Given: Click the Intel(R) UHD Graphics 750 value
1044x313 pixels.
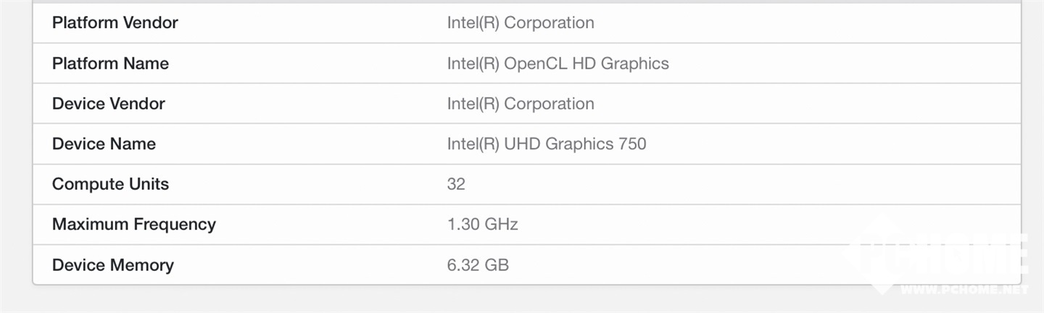Looking at the screenshot, I should point(547,143).
